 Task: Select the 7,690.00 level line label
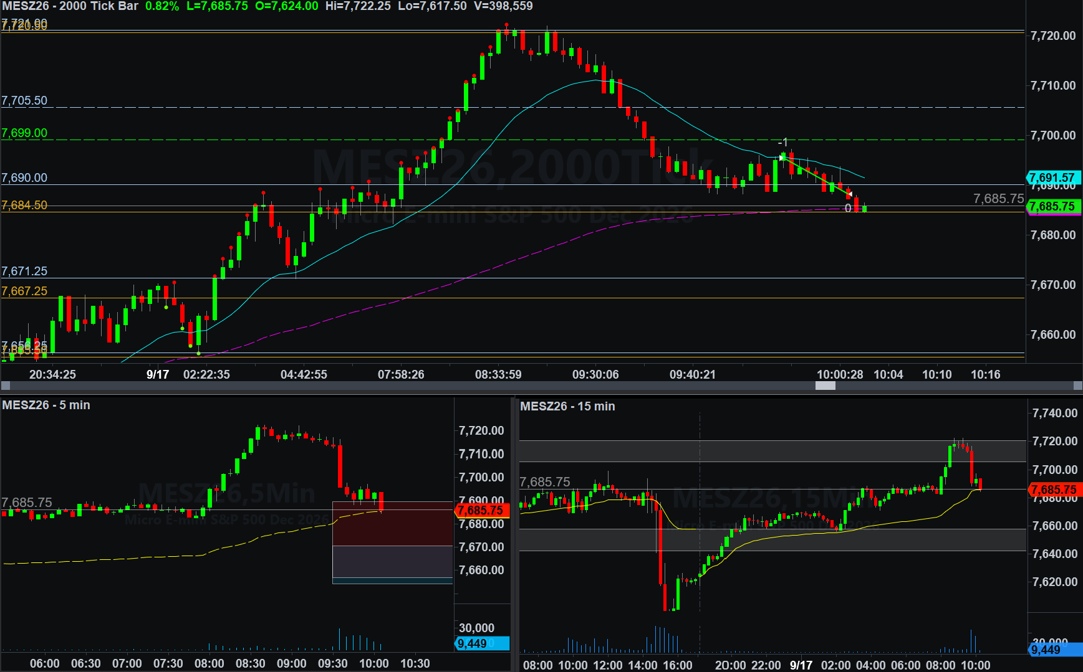pyautogui.click(x=24, y=178)
